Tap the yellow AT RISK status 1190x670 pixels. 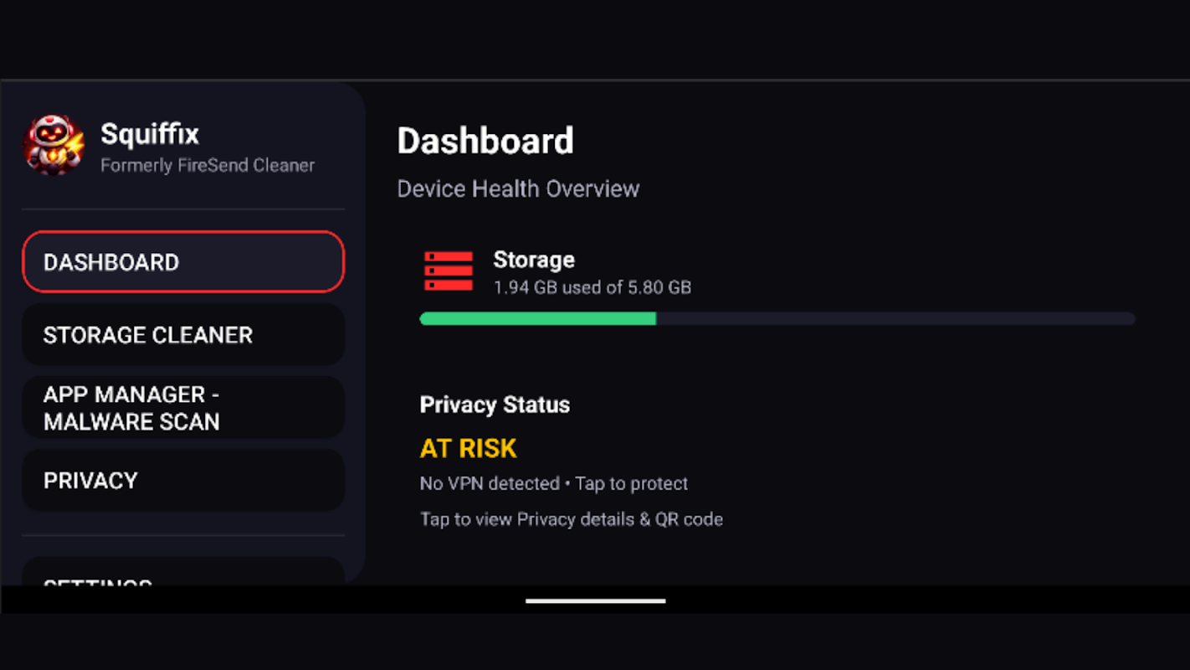[x=469, y=449]
